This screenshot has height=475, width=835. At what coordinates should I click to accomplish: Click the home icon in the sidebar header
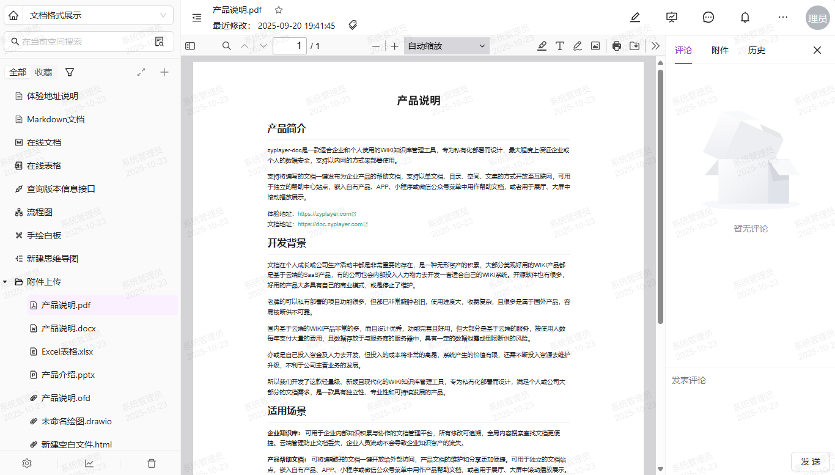[15, 15]
